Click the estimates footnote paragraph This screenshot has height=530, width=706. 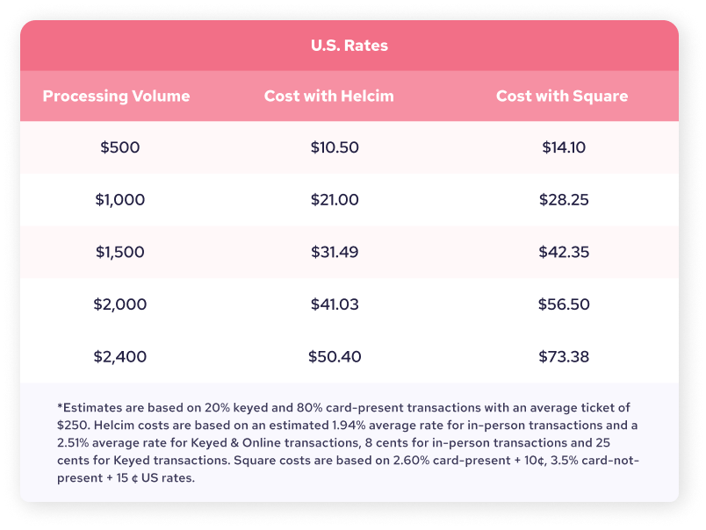coord(349,442)
